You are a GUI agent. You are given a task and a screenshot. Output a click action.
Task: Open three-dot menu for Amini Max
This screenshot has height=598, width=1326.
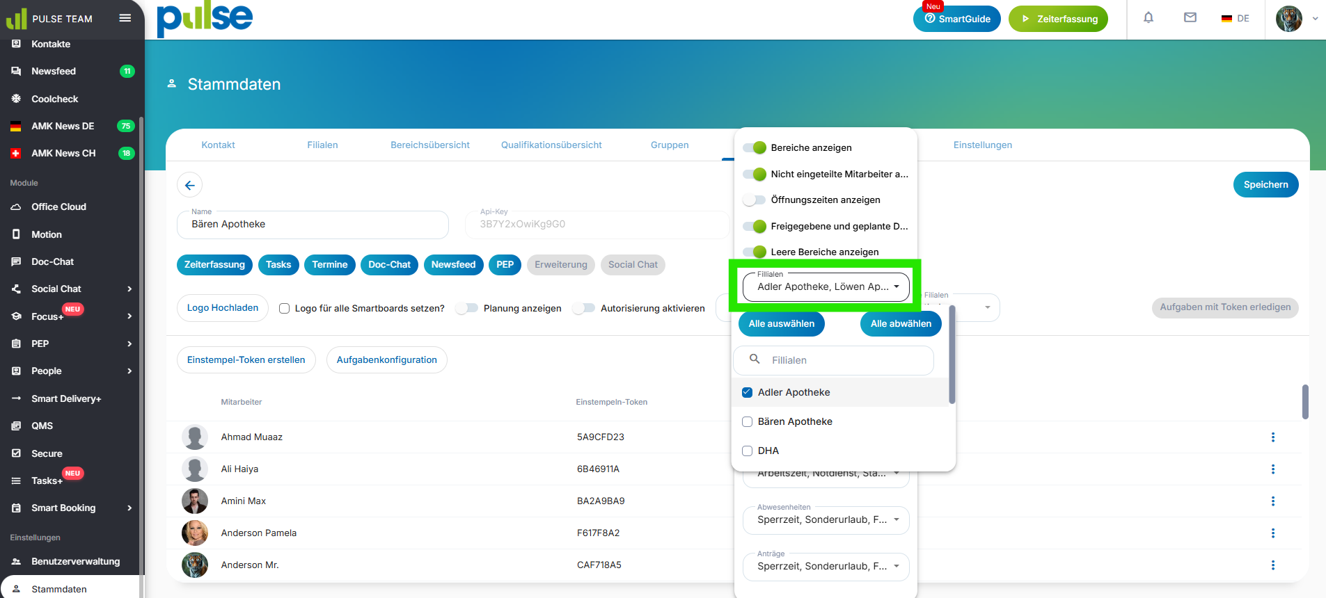[1273, 501]
